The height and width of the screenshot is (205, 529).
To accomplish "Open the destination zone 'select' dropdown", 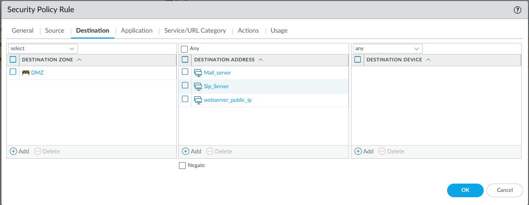I will (43, 49).
